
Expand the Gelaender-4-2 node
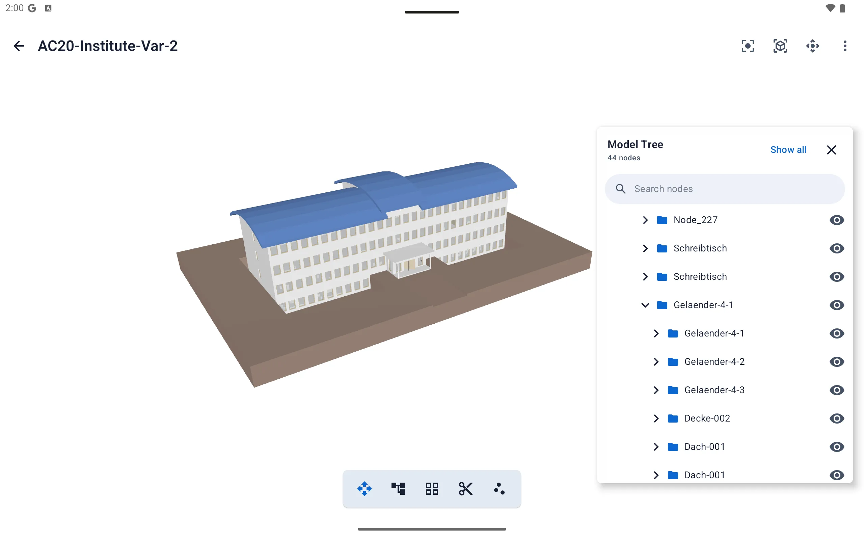656,362
